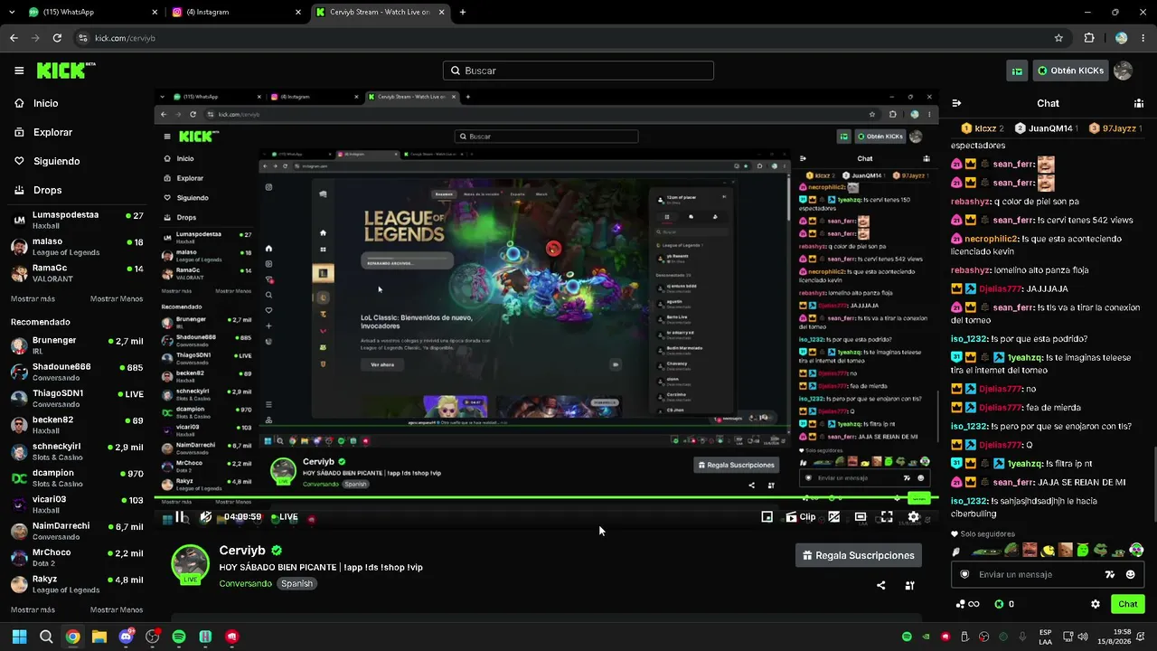This screenshot has width=1157, height=651.
Task: Bookmark this page with the star icon
Action: tap(1058, 38)
